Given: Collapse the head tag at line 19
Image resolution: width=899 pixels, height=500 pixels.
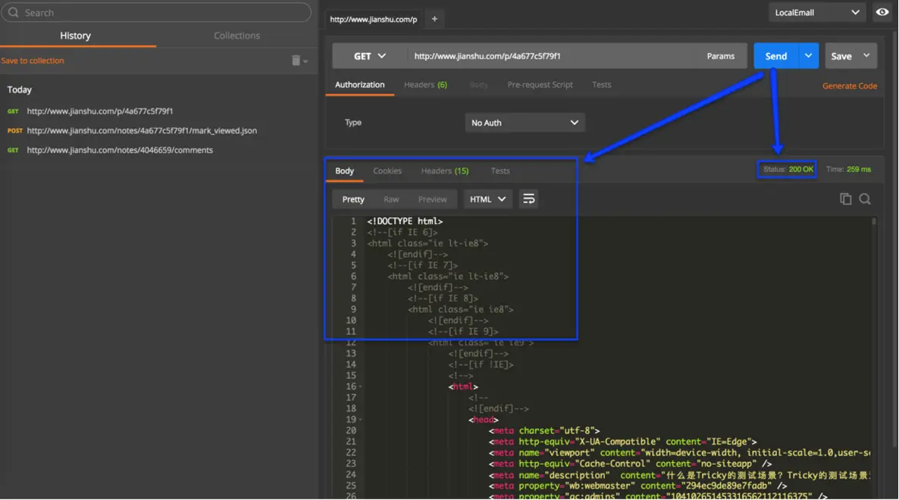Looking at the screenshot, I should 360,420.
